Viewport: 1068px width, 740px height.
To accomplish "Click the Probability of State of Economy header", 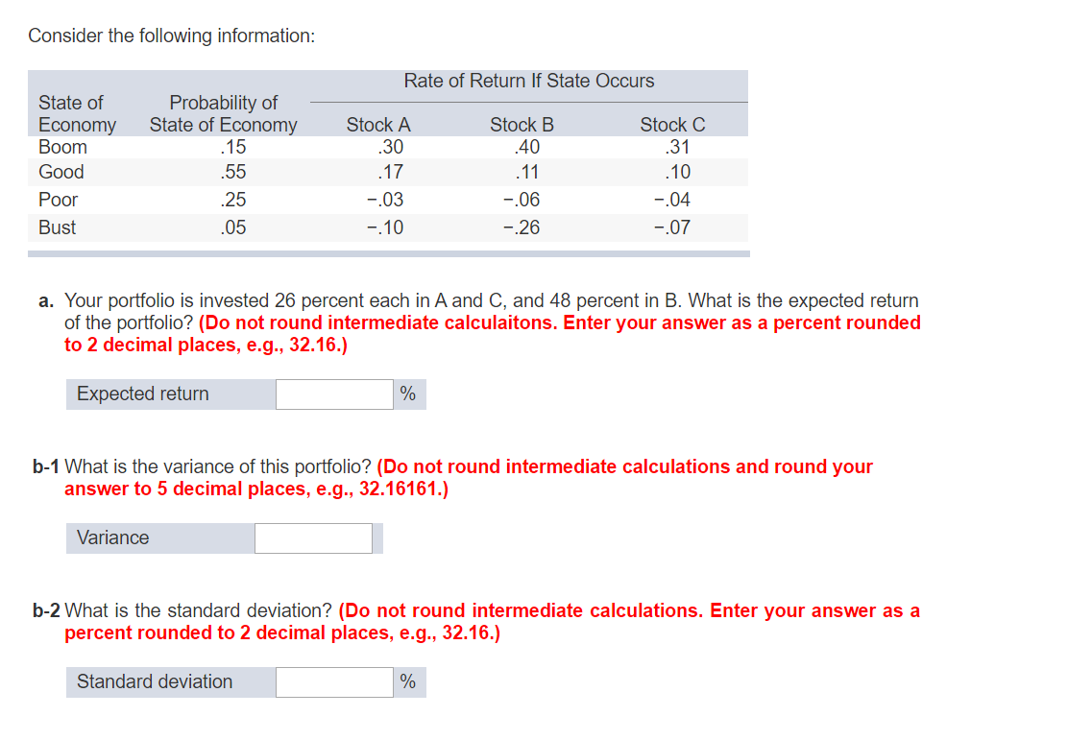I will click(223, 113).
